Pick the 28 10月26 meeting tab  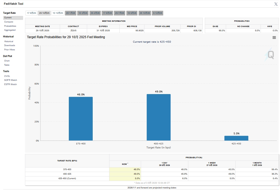[145, 13]
